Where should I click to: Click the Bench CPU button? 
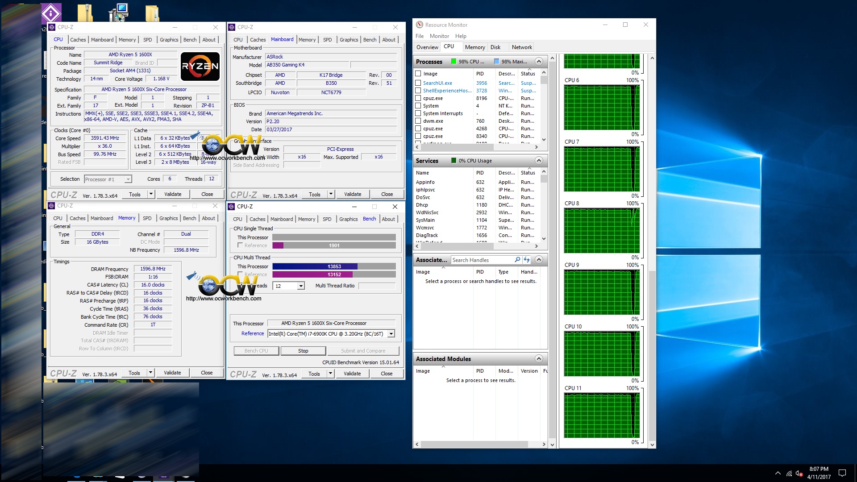[256, 351]
